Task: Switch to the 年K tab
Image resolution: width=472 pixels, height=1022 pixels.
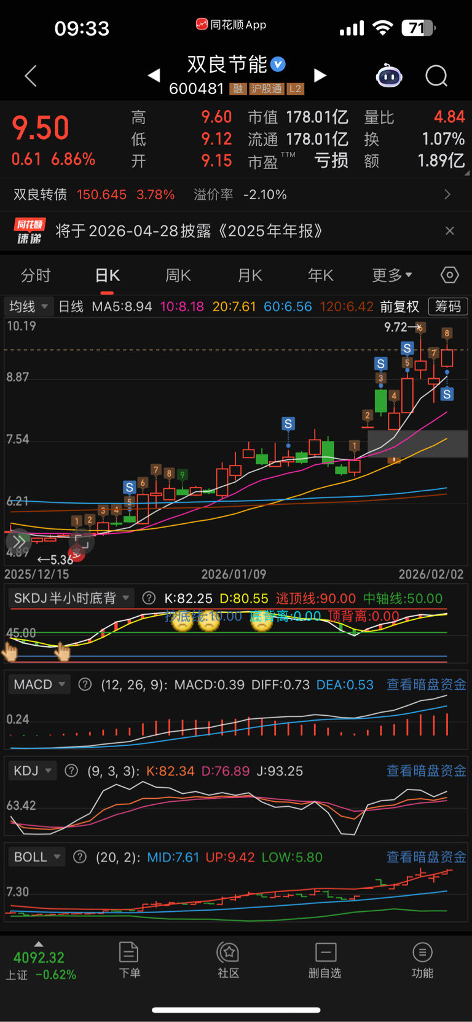Action: (x=321, y=275)
